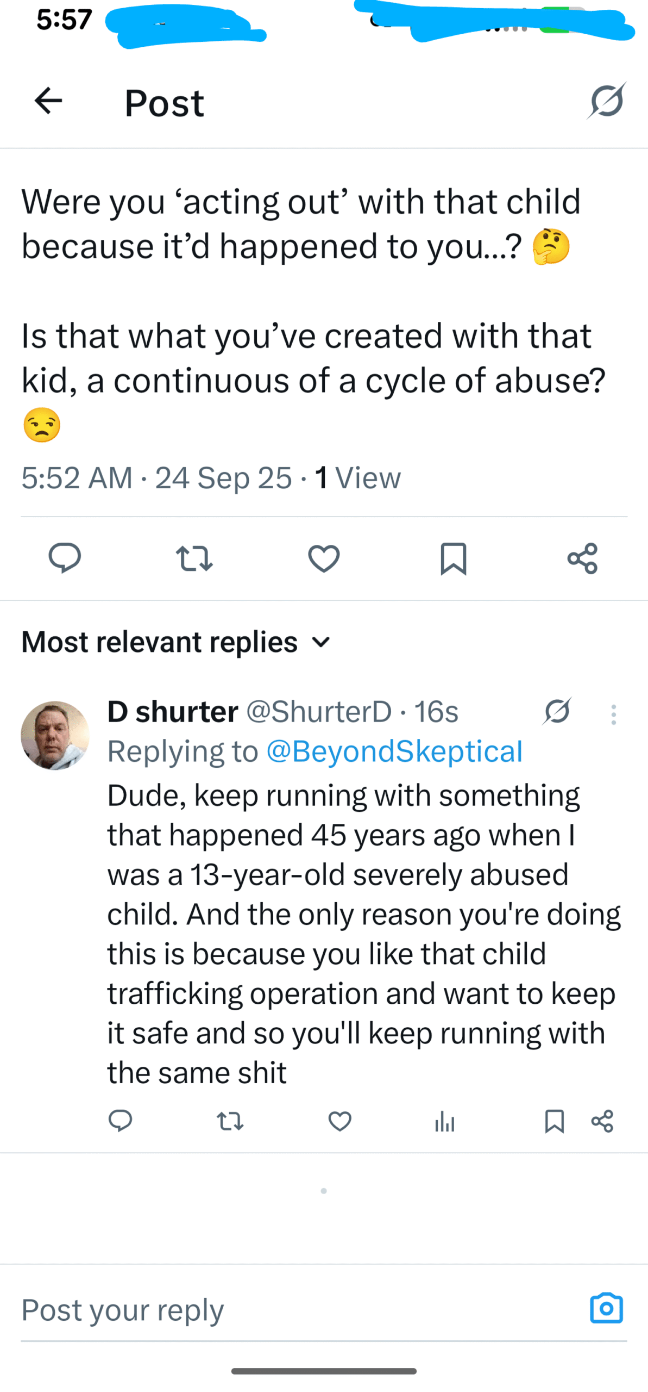Open D shurter's profile picture
648x1392 pixels.
pyautogui.click(x=55, y=735)
